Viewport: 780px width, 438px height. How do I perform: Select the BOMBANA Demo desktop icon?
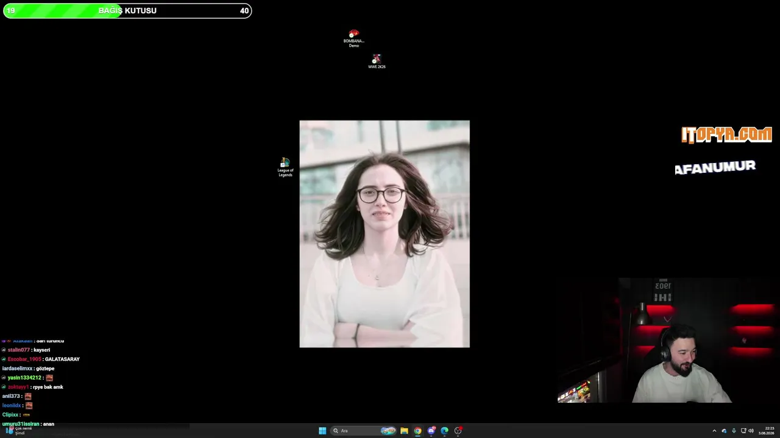[x=354, y=38]
